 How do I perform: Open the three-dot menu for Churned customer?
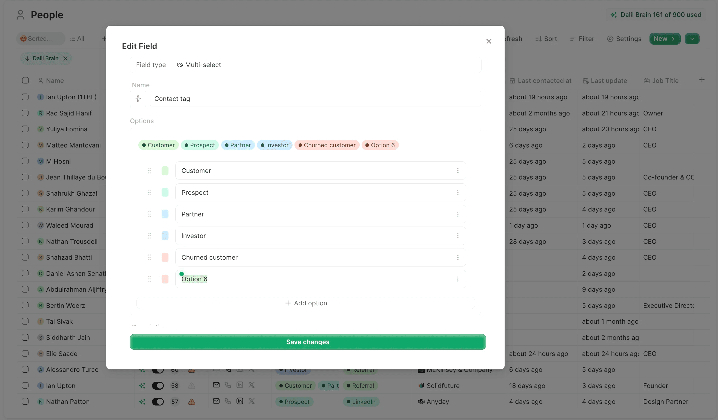click(x=458, y=257)
